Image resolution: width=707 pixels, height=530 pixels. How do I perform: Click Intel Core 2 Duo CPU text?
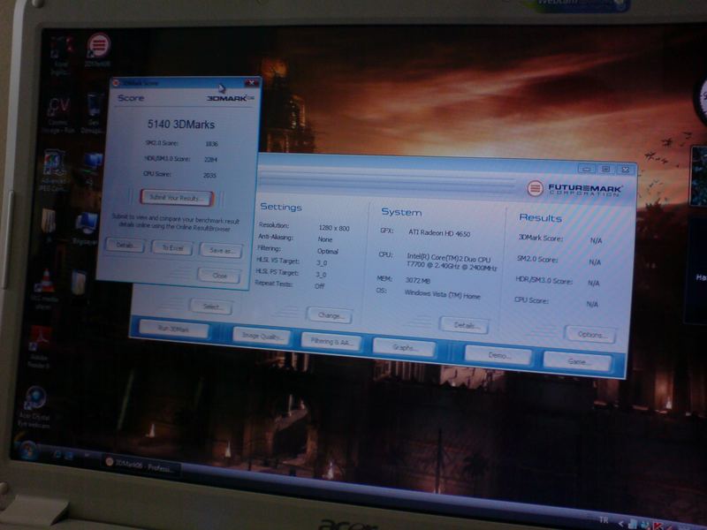coord(452,262)
